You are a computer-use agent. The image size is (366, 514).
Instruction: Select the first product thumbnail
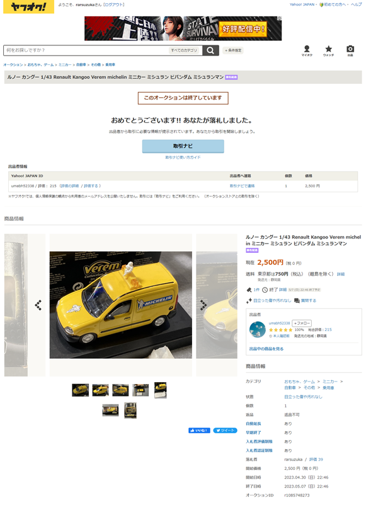click(x=81, y=390)
